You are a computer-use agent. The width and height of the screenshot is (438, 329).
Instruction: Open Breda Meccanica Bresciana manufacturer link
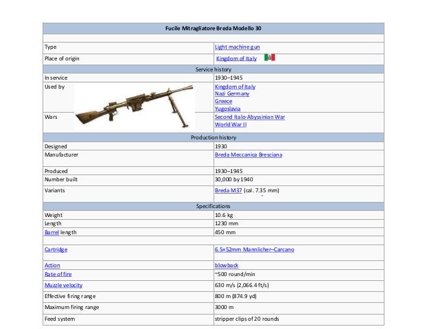pyautogui.click(x=249, y=155)
